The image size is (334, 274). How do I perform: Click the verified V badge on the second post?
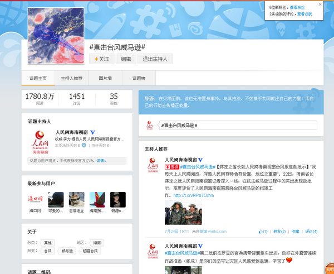coord(200,246)
